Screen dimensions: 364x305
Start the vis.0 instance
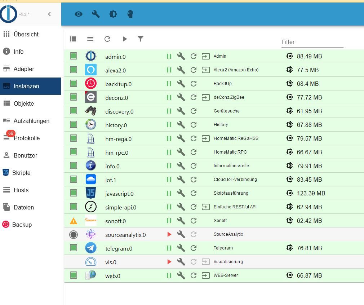[x=169, y=262]
